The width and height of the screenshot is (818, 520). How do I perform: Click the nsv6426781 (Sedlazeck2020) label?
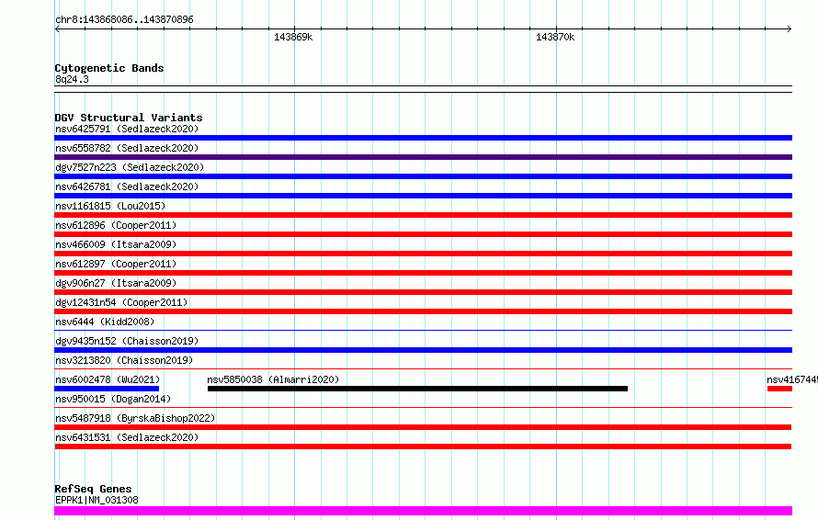click(x=127, y=187)
